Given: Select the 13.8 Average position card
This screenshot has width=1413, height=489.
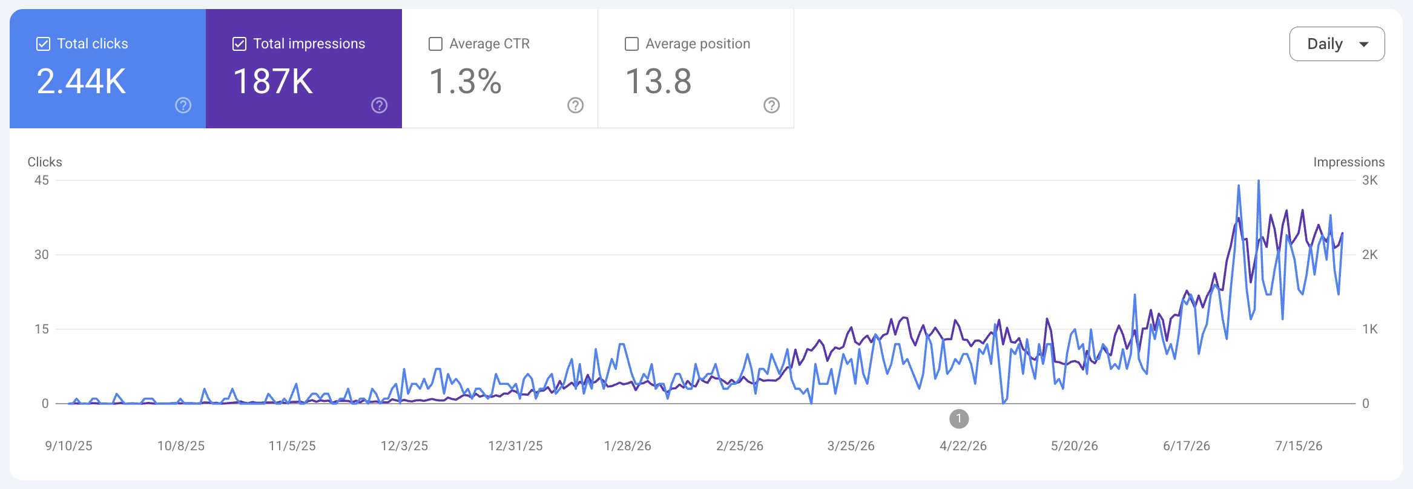Looking at the screenshot, I should click(x=696, y=68).
